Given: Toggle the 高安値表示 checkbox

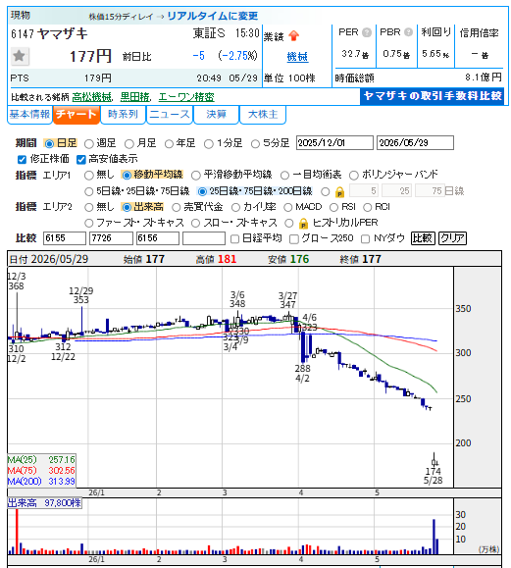Looking at the screenshot, I should click(80, 159).
